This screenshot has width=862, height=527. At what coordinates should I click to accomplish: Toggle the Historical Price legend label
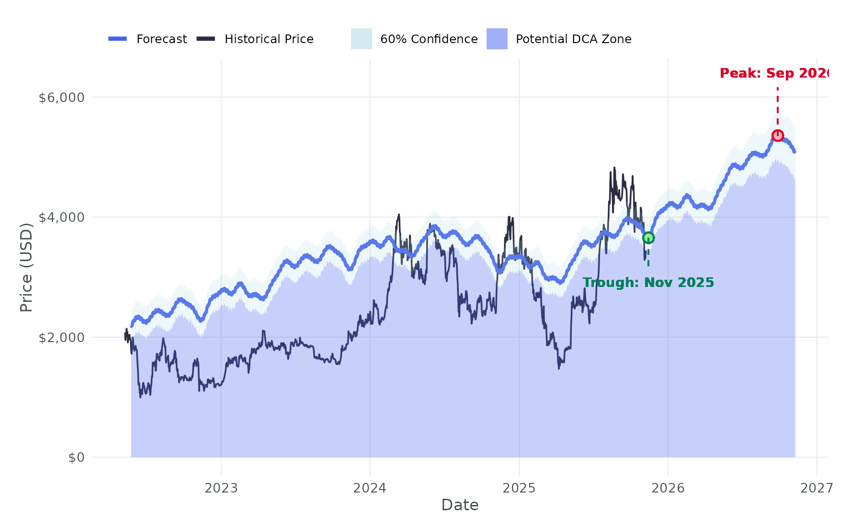[x=269, y=39]
